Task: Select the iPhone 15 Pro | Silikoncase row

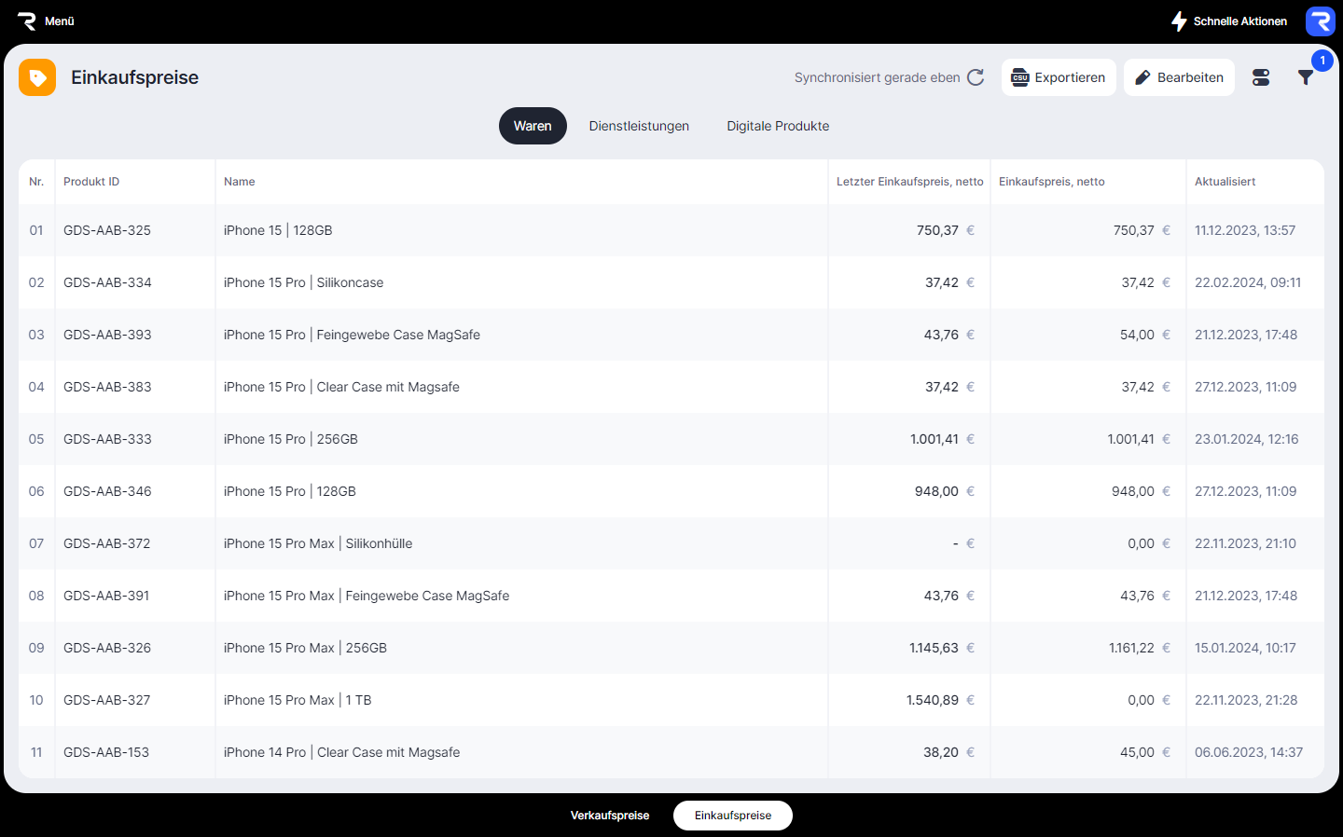Action: 303,282
